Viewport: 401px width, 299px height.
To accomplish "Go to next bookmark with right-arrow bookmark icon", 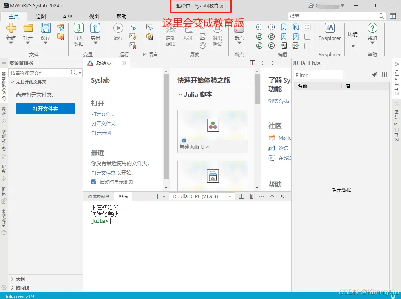I will point(296,36).
